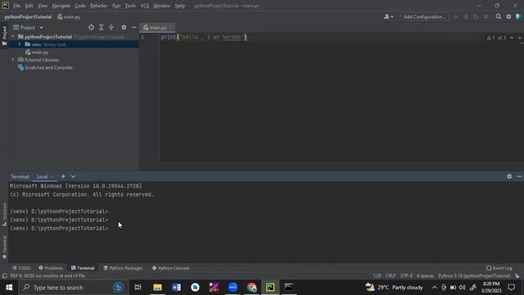The width and height of the screenshot is (524, 295).
Task: Hide the Project tool window
Action: tap(133, 27)
